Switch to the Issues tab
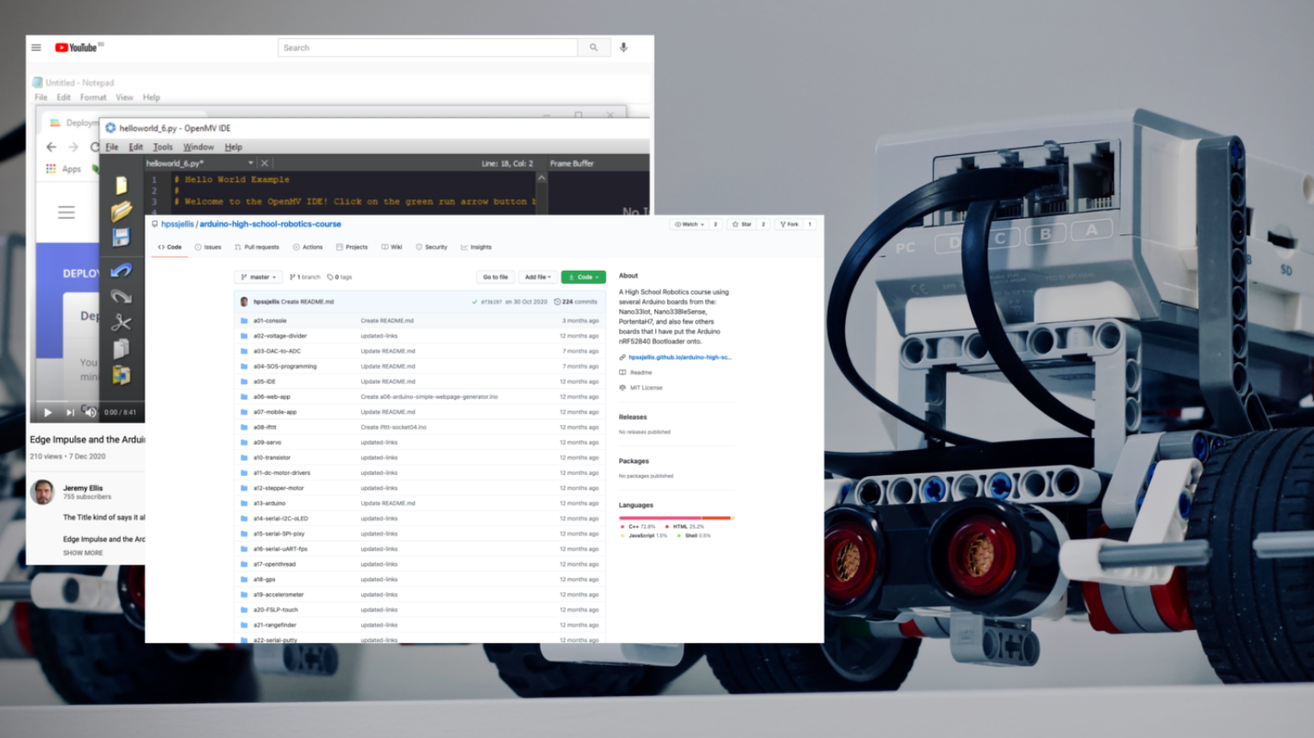The height and width of the screenshot is (738, 1314). (x=208, y=247)
